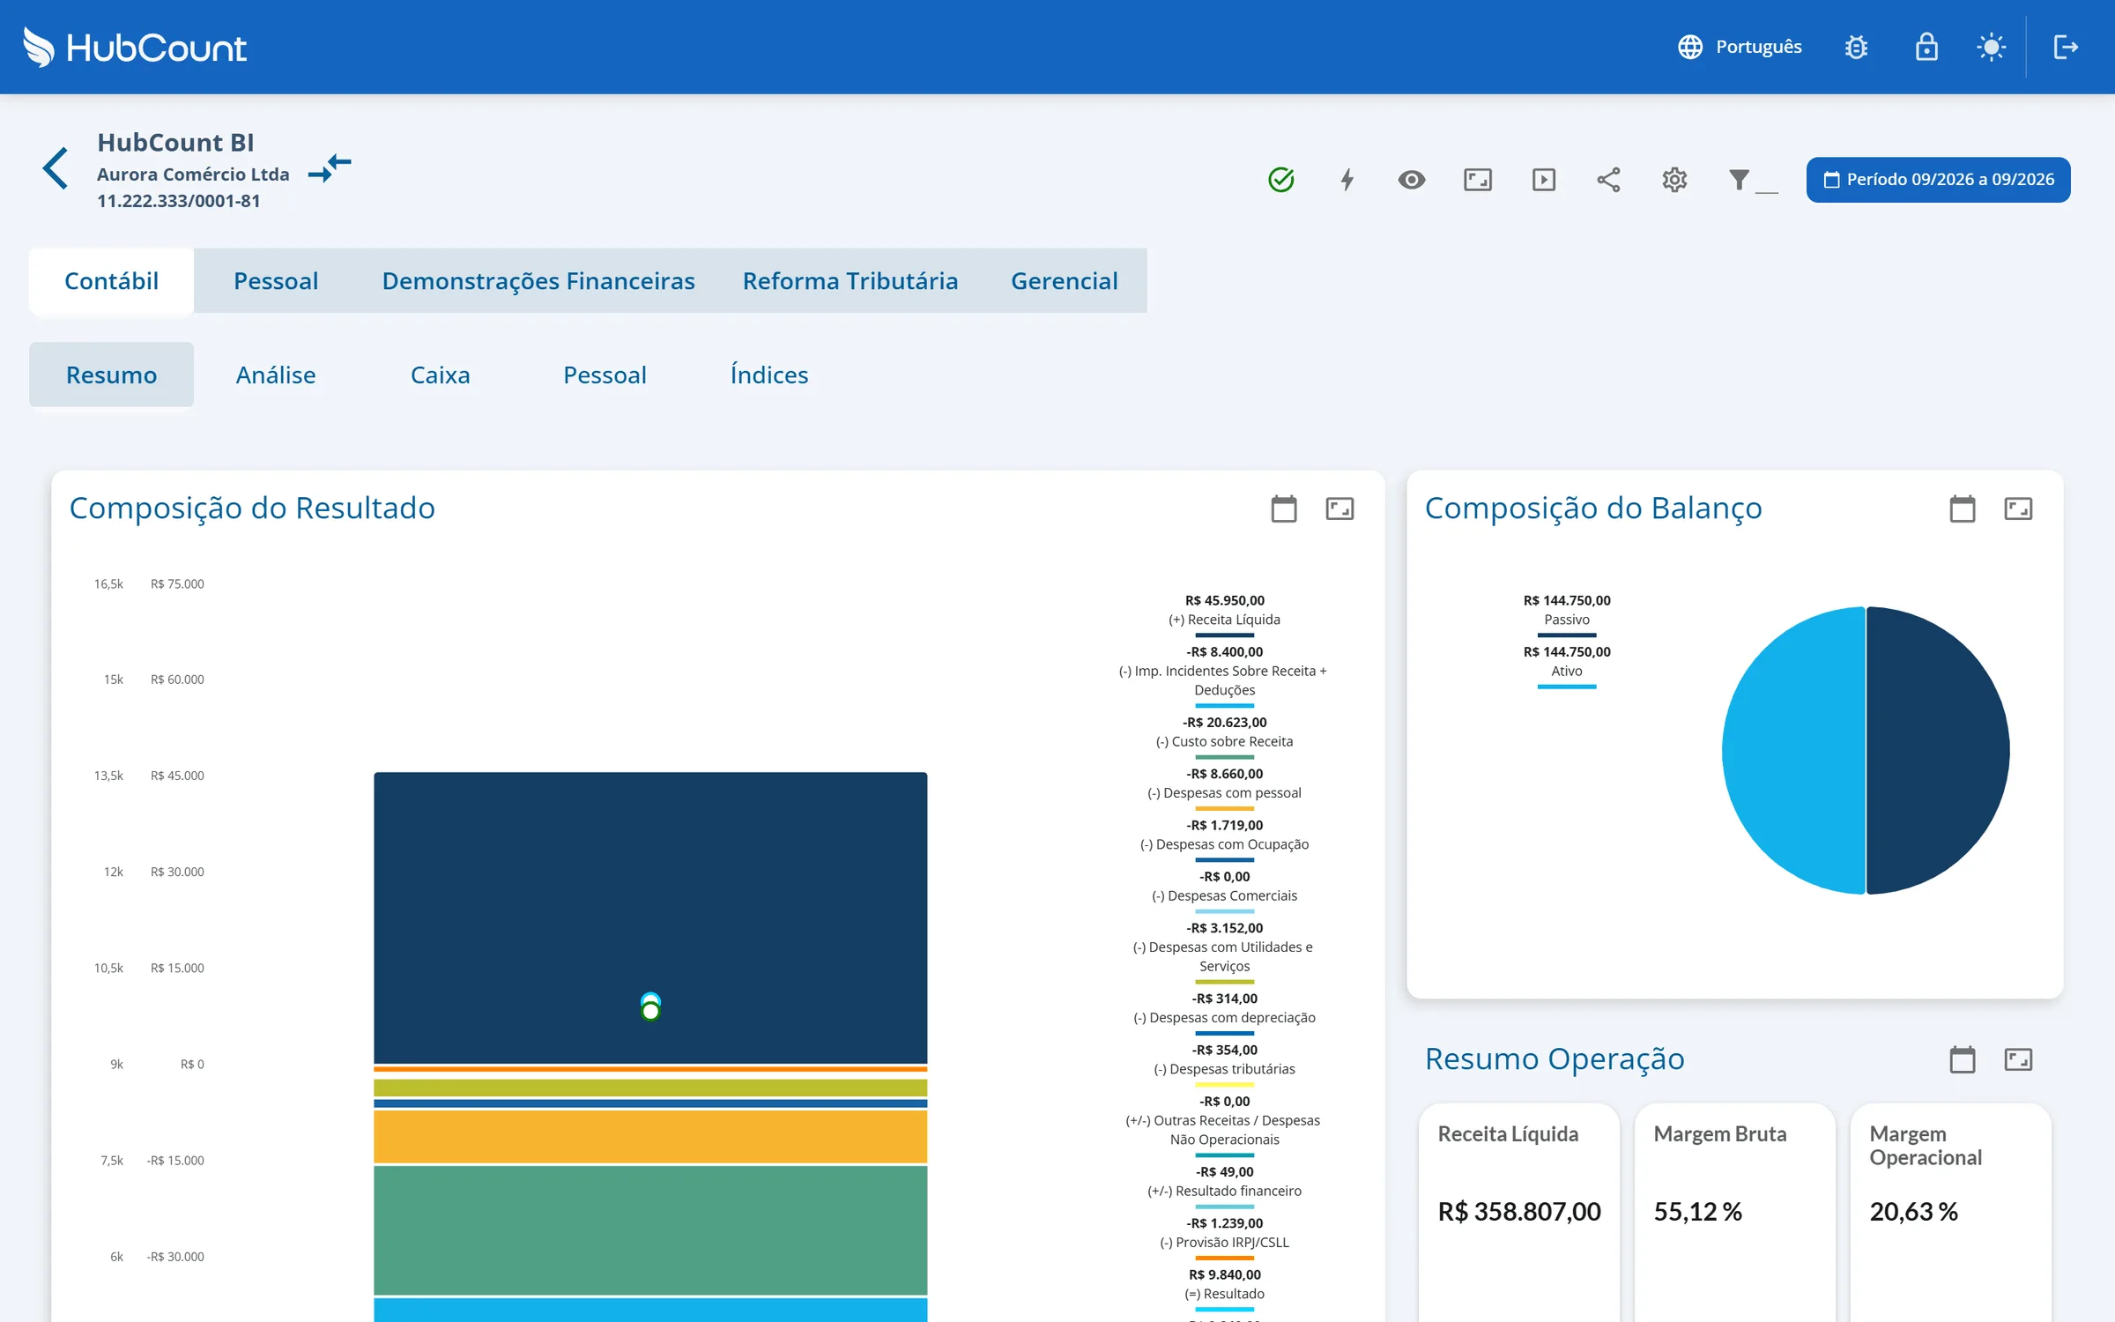Screen dimensions: 2115x1322
Task: Click the olive bar segment in chart
Action: (x=650, y=1088)
